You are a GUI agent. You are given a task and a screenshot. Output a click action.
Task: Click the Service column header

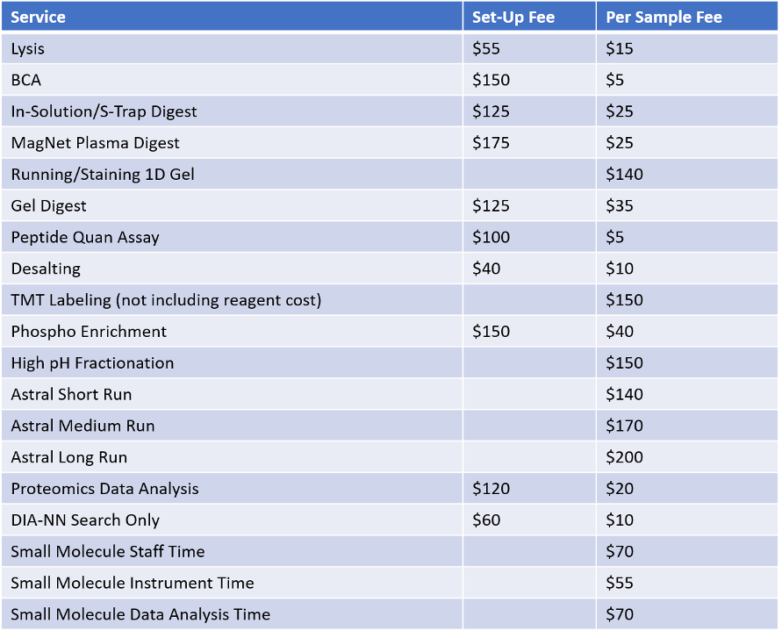click(x=39, y=17)
